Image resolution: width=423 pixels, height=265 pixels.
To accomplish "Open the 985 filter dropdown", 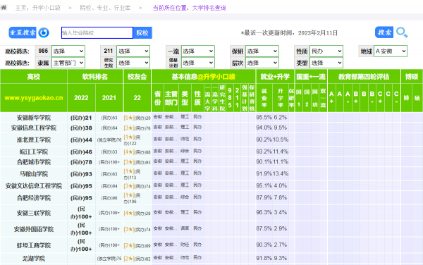I will (x=68, y=51).
